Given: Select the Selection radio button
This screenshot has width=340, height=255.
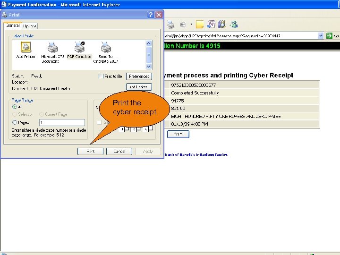Looking at the screenshot, I should 15,114.
